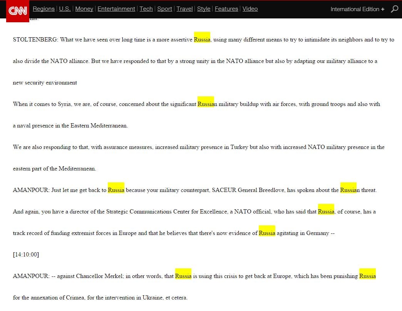The height and width of the screenshot is (311, 402).
Task: Expand the International Edition selector
Action: point(357,9)
